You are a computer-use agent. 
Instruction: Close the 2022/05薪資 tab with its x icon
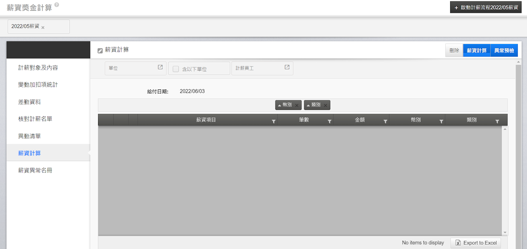(43, 28)
